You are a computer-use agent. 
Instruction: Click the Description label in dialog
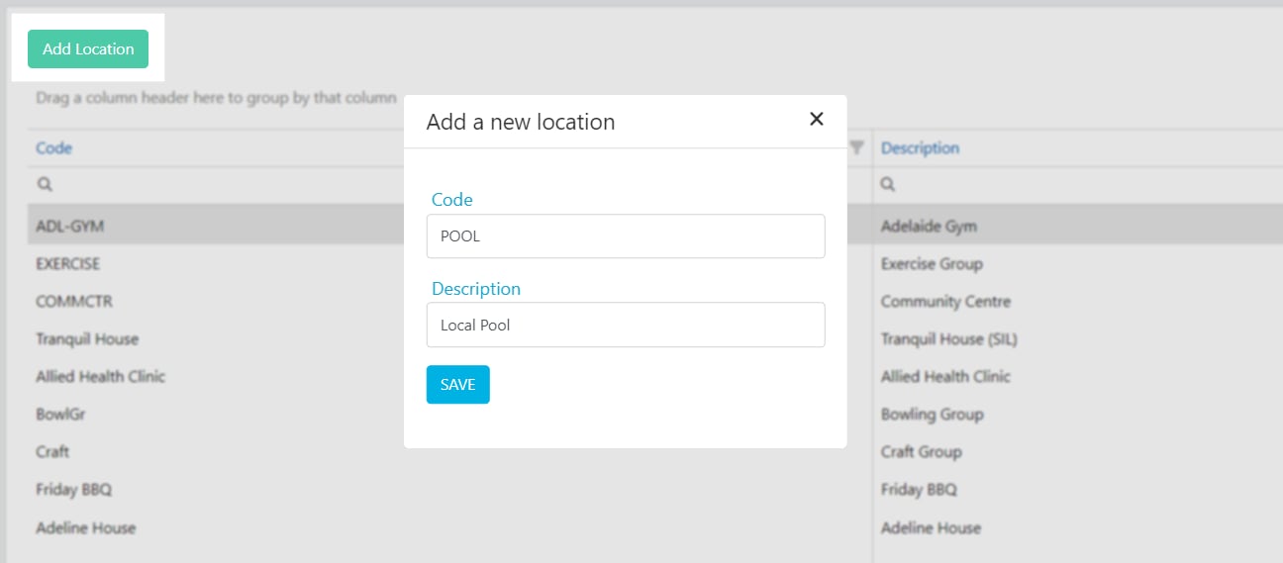pyautogui.click(x=476, y=289)
